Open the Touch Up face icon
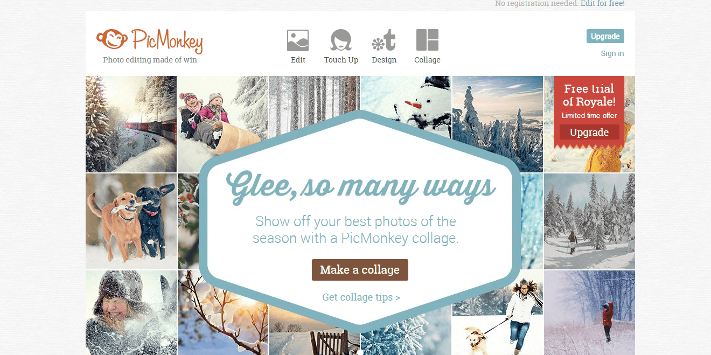Viewport: 711px width, 355px height. pos(341,40)
